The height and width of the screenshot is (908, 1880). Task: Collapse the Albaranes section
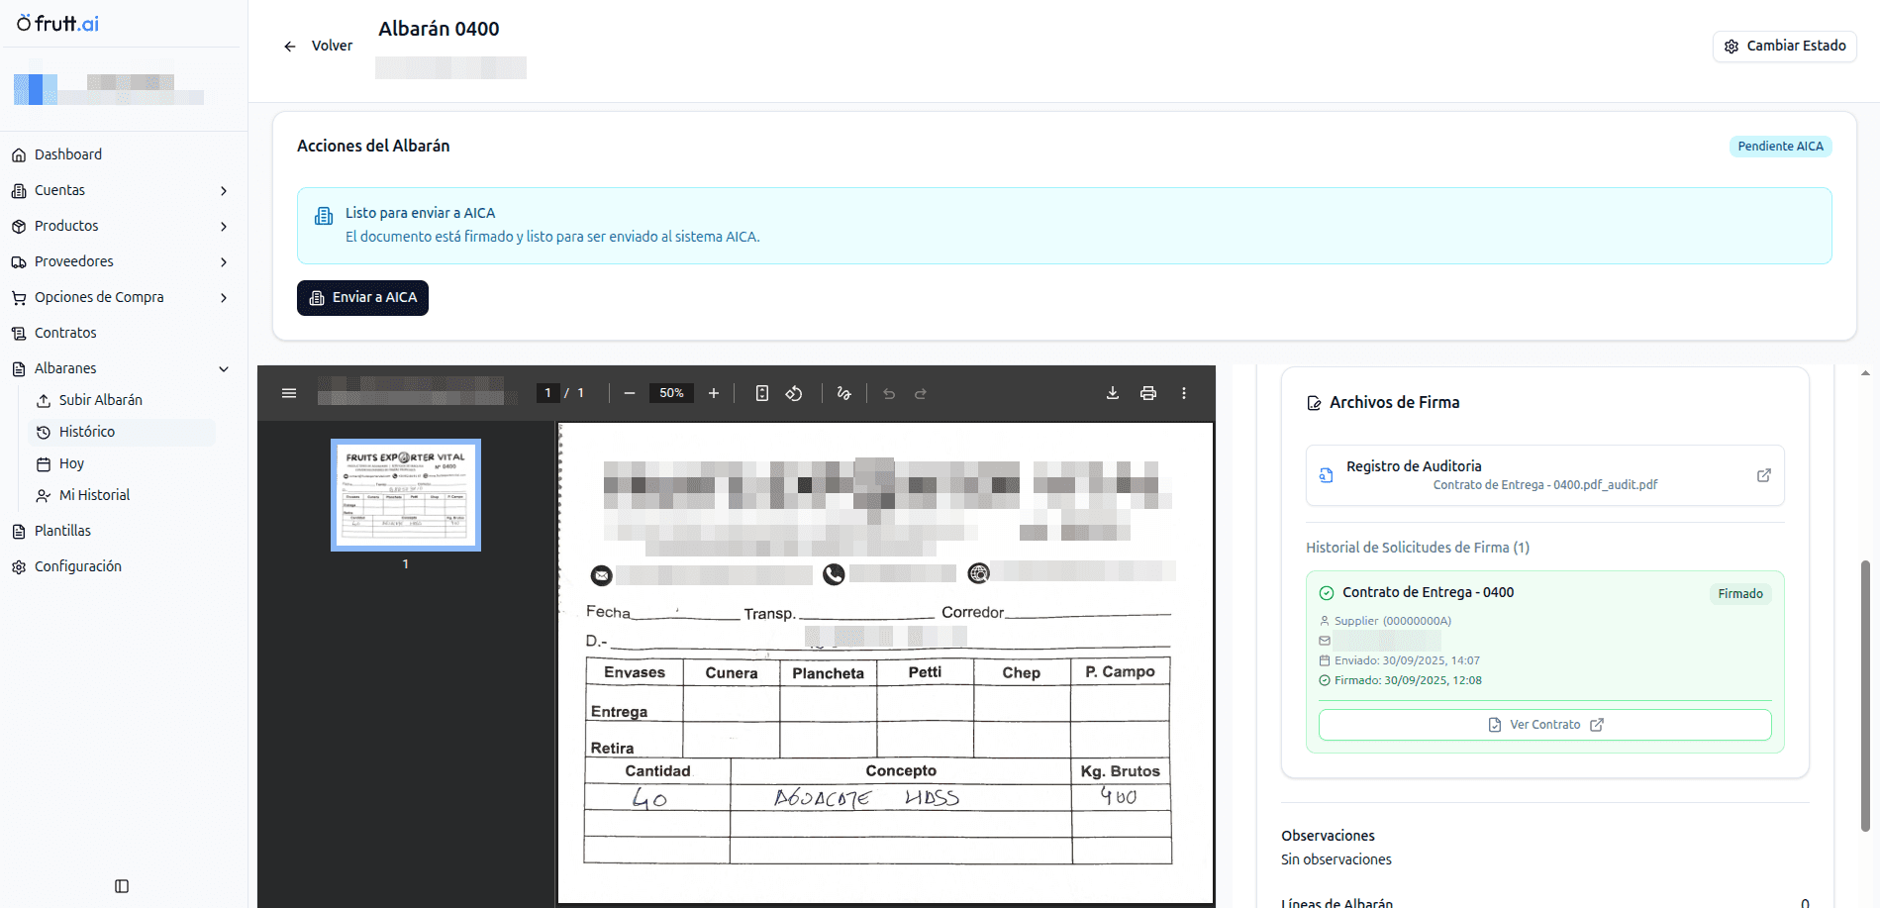(224, 369)
